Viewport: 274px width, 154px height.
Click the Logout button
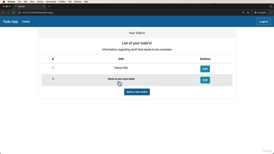(x=264, y=22)
